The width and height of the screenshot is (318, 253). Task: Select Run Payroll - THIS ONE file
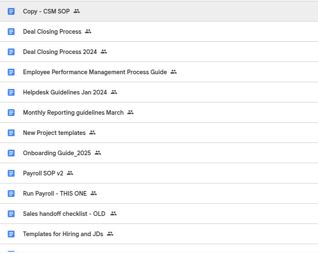[55, 194]
